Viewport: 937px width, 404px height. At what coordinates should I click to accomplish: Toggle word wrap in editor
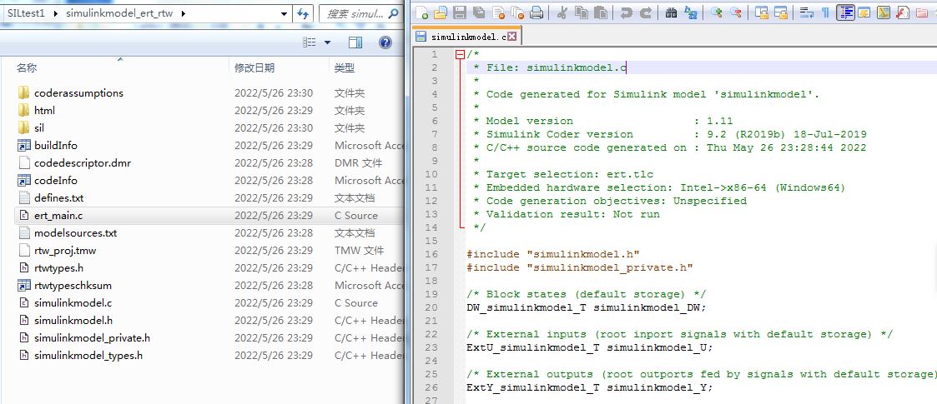(807, 12)
